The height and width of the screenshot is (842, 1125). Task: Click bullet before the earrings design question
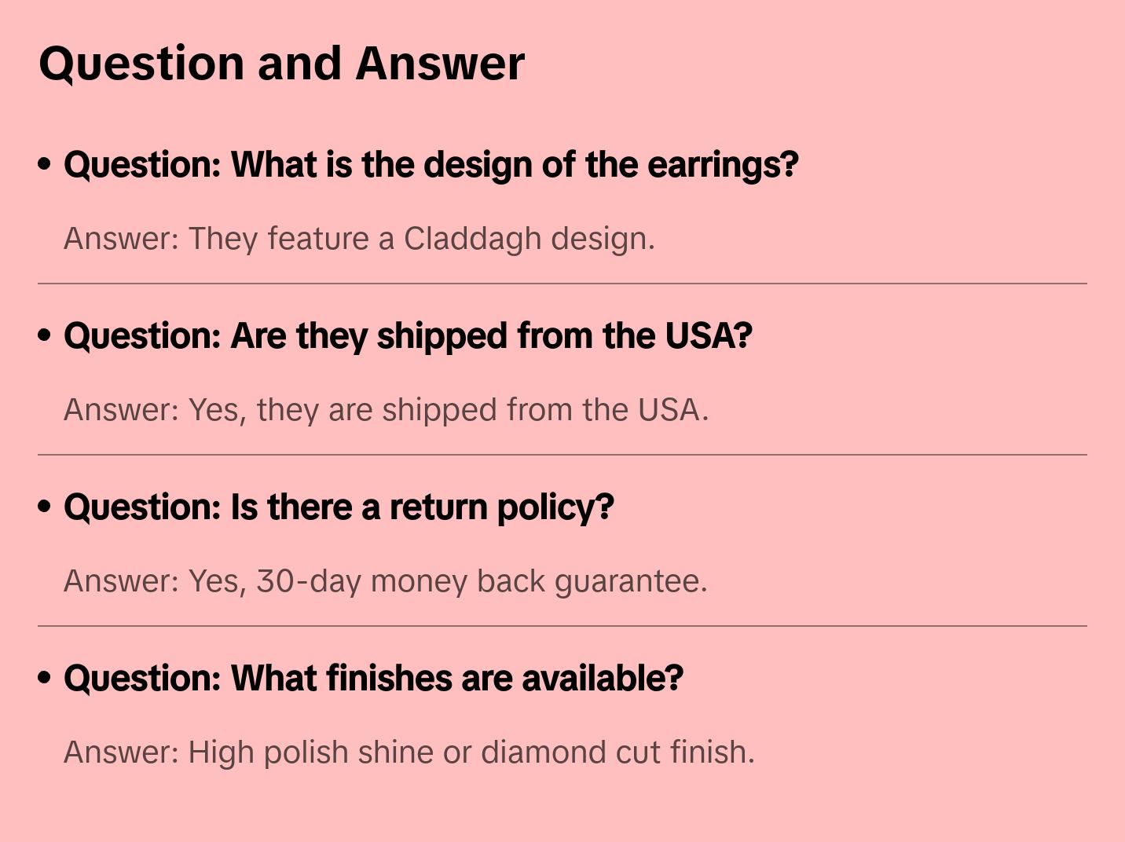pyautogui.click(x=45, y=164)
